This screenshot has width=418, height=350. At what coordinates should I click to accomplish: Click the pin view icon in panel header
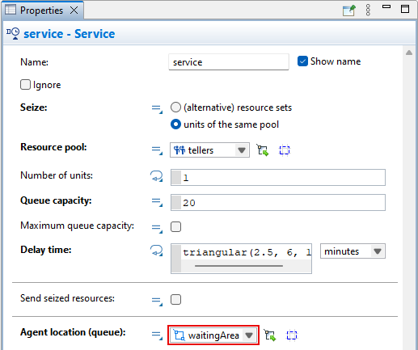(349, 11)
